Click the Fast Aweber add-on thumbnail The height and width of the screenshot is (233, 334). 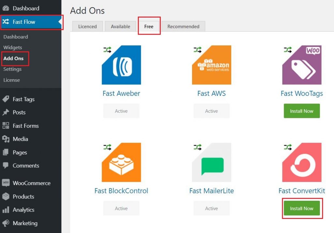121,65
